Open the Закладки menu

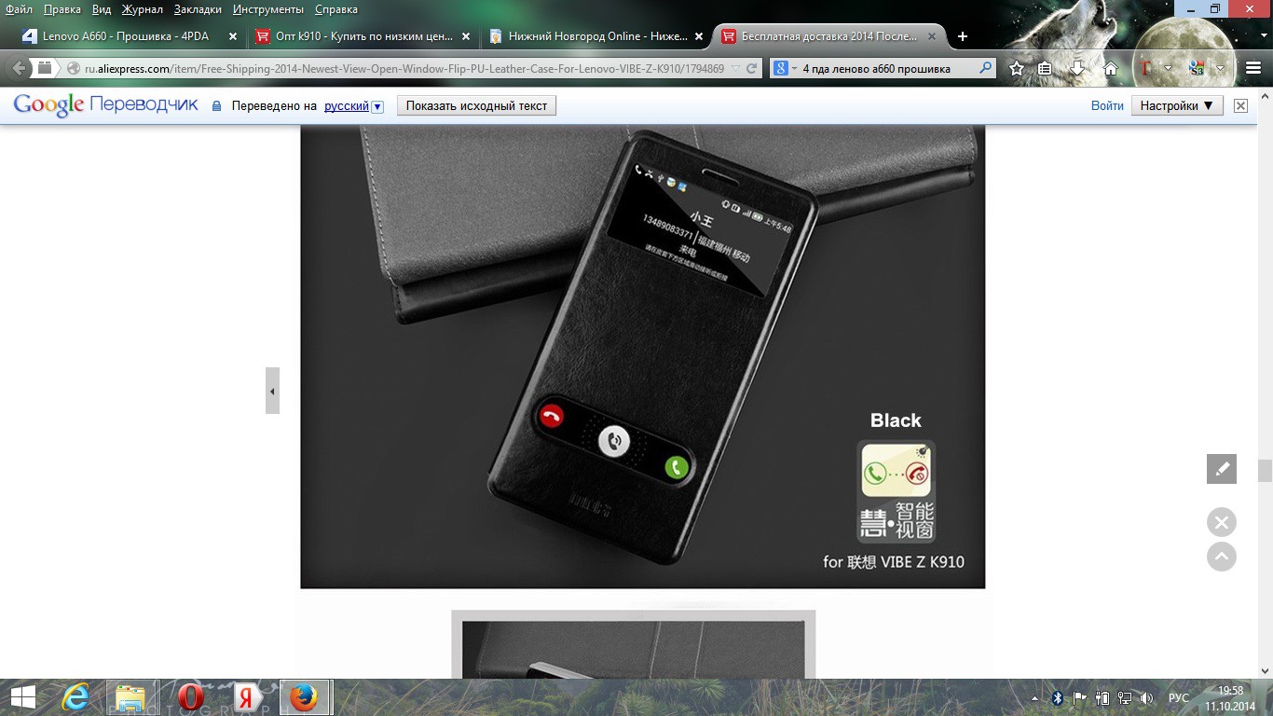pyautogui.click(x=198, y=9)
